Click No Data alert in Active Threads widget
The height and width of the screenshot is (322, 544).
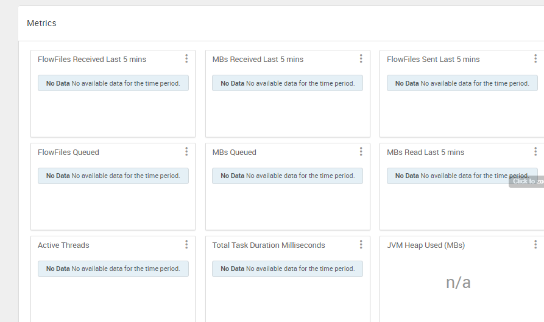(x=113, y=269)
